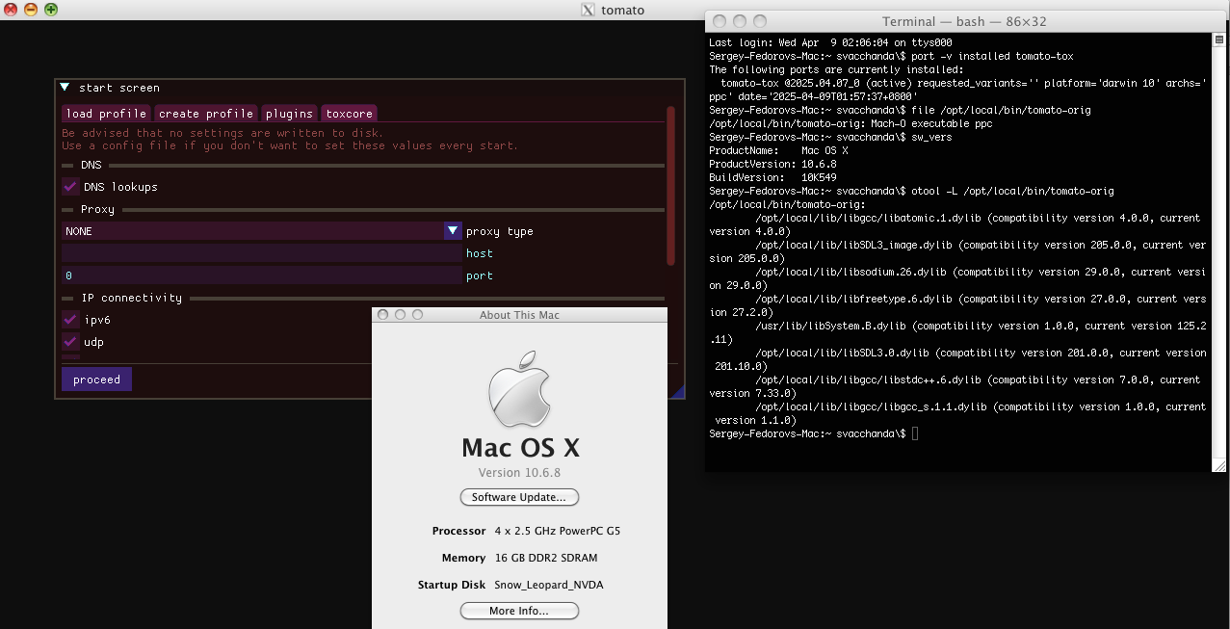The width and height of the screenshot is (1230, 629).
Task: Click the proceed button
Action: 96,380
